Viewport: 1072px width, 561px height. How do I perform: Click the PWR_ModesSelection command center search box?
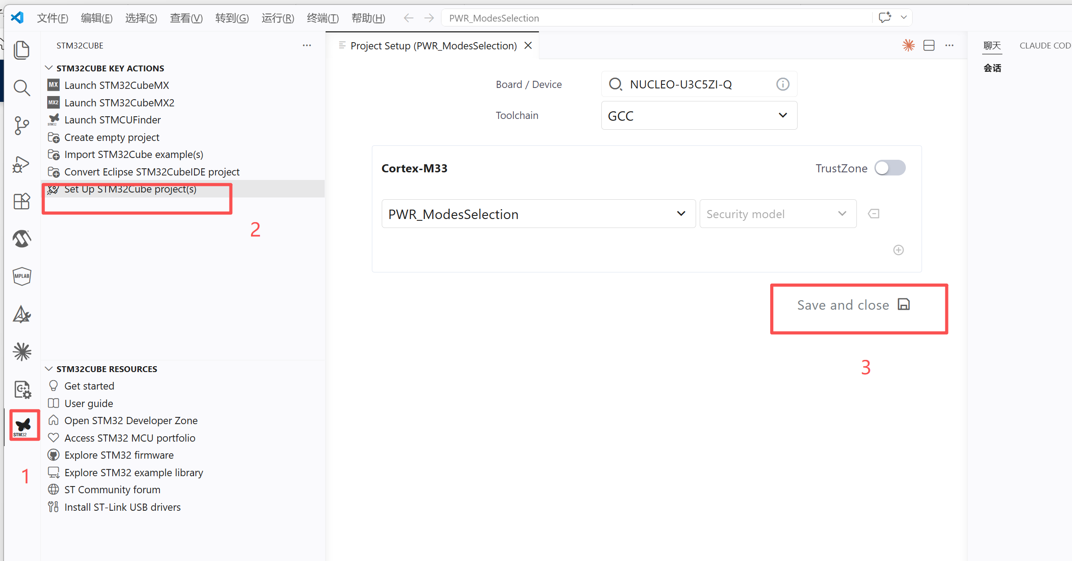(x=657, y=18)
